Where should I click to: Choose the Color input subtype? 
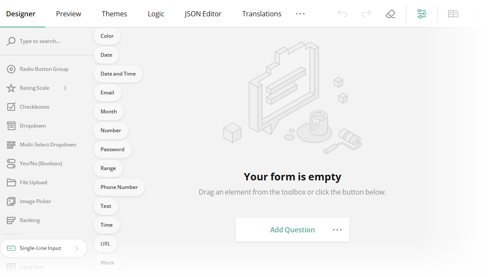(x=107, y=36)
